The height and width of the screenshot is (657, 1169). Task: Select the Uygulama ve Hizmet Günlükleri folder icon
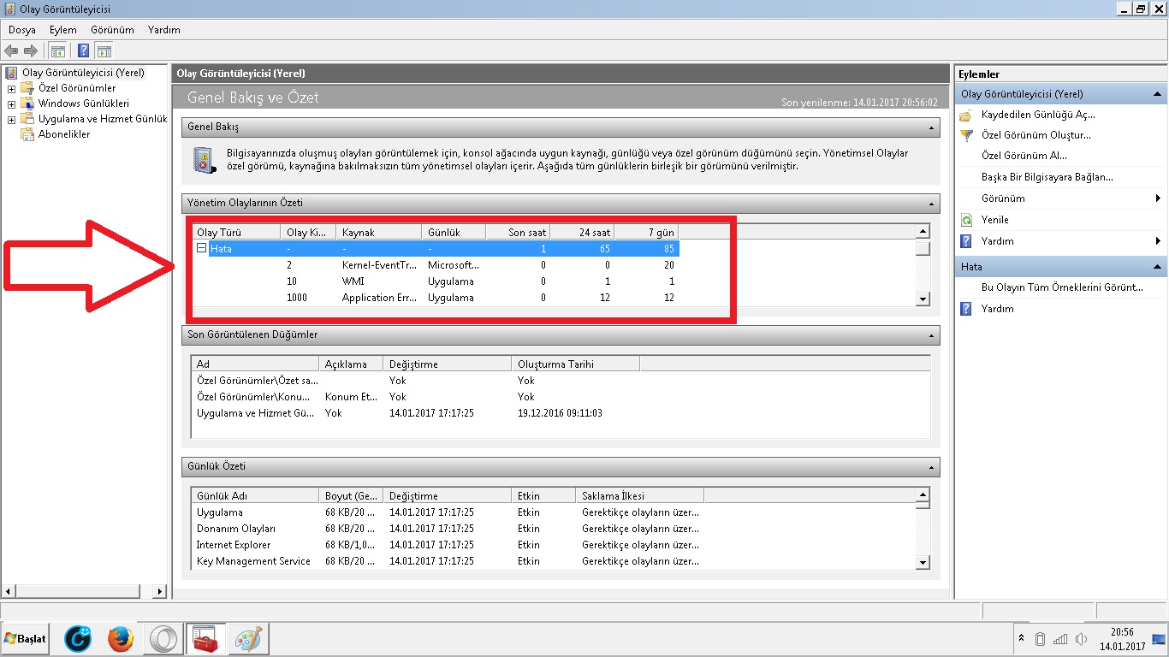pyautogui.click(x=27, y=119)
